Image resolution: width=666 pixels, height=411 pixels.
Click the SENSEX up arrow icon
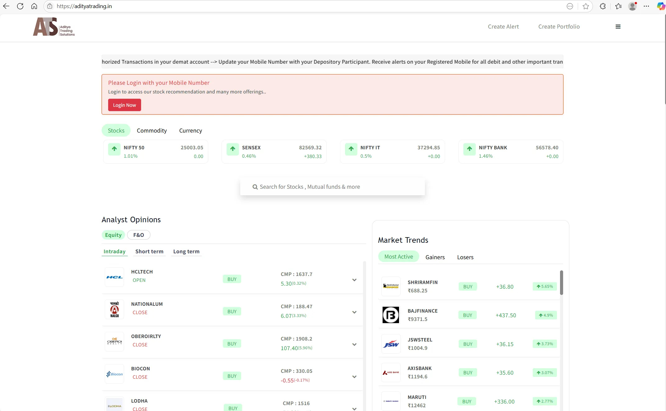(233, 149)
